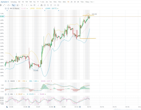Toggle the magnet snap mode icon
The height and width of the screenshot is (110, 141).
tap(41, 5)
